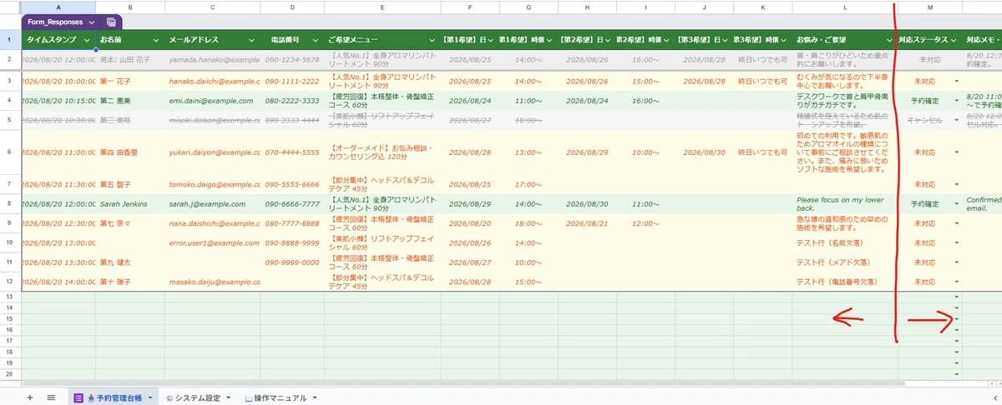Click email cell error.user1@example.com
The image size is (1002, 405).
(x=213, y=242)
